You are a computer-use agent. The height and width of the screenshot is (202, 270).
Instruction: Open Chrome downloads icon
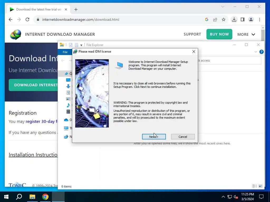[x=234, y=19]
